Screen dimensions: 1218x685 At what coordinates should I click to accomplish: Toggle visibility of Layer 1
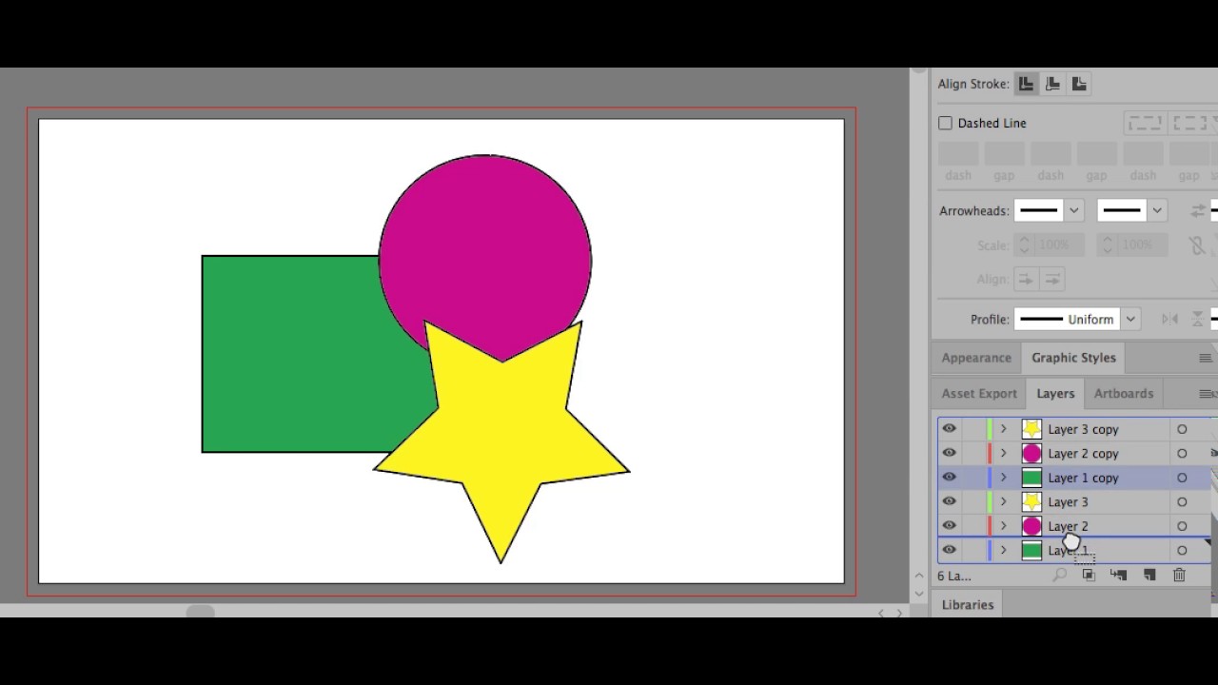[x=949, y=550]
